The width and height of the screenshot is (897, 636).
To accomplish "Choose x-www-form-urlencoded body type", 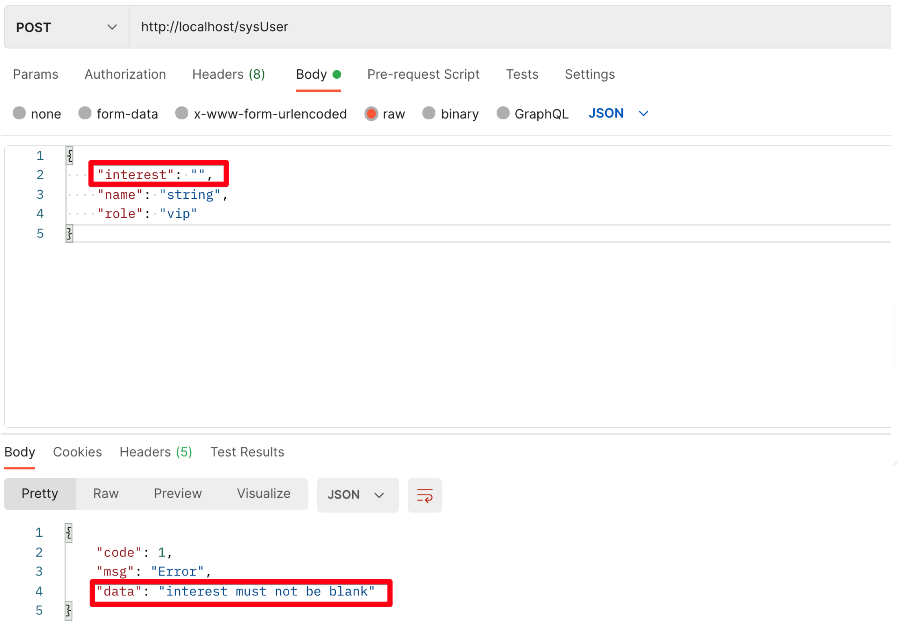I will [182, 114].
